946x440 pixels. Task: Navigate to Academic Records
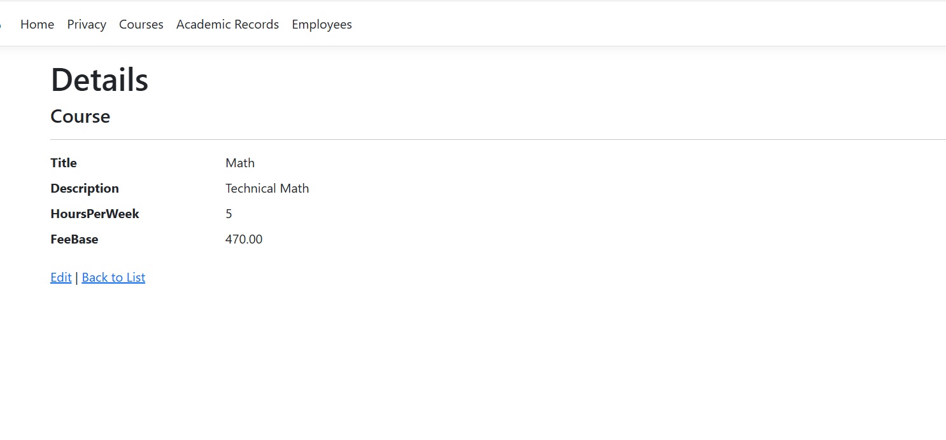click(x=227, y=24)
